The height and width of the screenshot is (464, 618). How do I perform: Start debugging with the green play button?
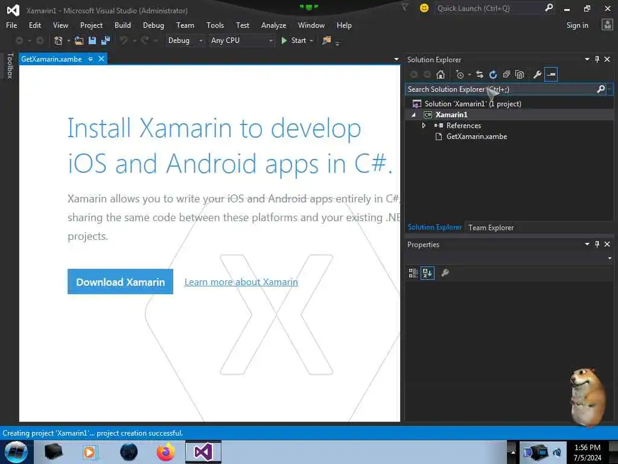284,40
